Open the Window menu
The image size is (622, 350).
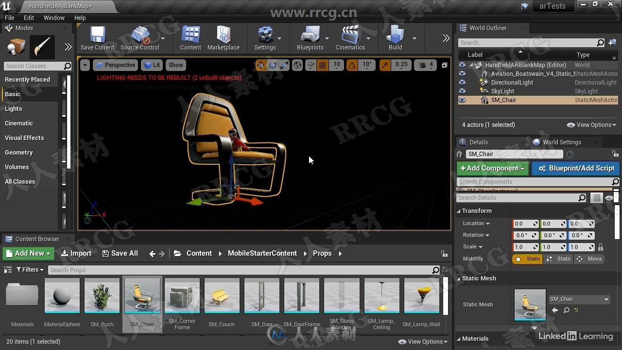tap(54, 17)
